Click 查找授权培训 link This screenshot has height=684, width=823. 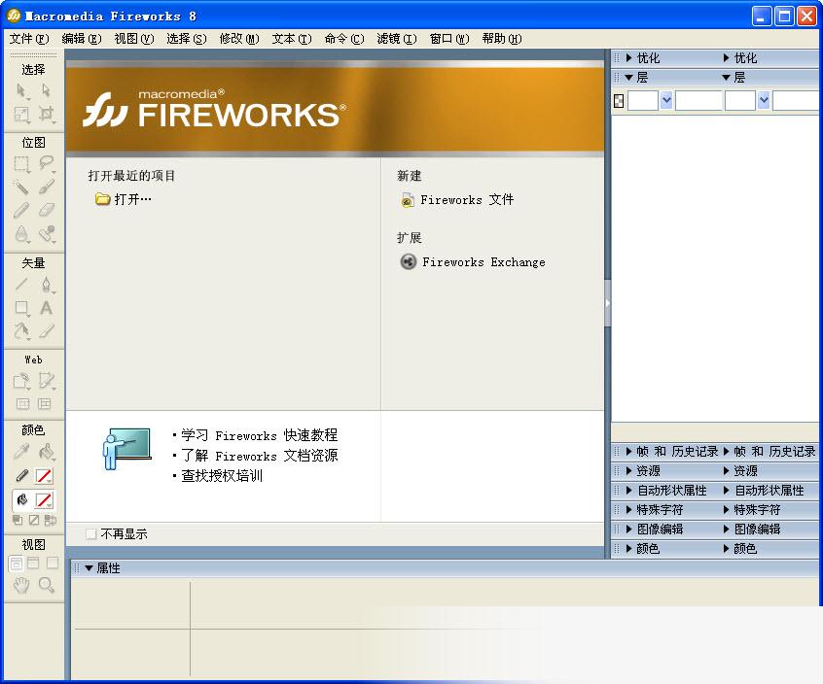coord(222,476)
